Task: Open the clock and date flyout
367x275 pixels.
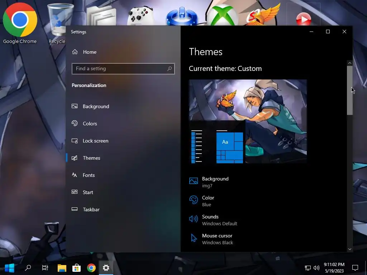Action: point(334,268)
